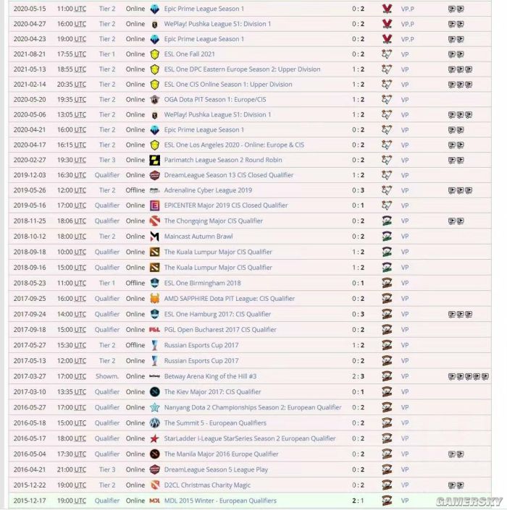The width and height of the screenshot is (507, 510).
Task: Open the ESL One Los Angeles 2020 Online link
Action: click(x=234, y=145)
